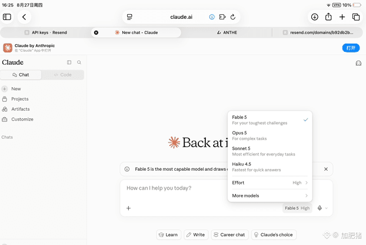Add a new browser tab
366x245 pixels.
(x=342, y=17)
